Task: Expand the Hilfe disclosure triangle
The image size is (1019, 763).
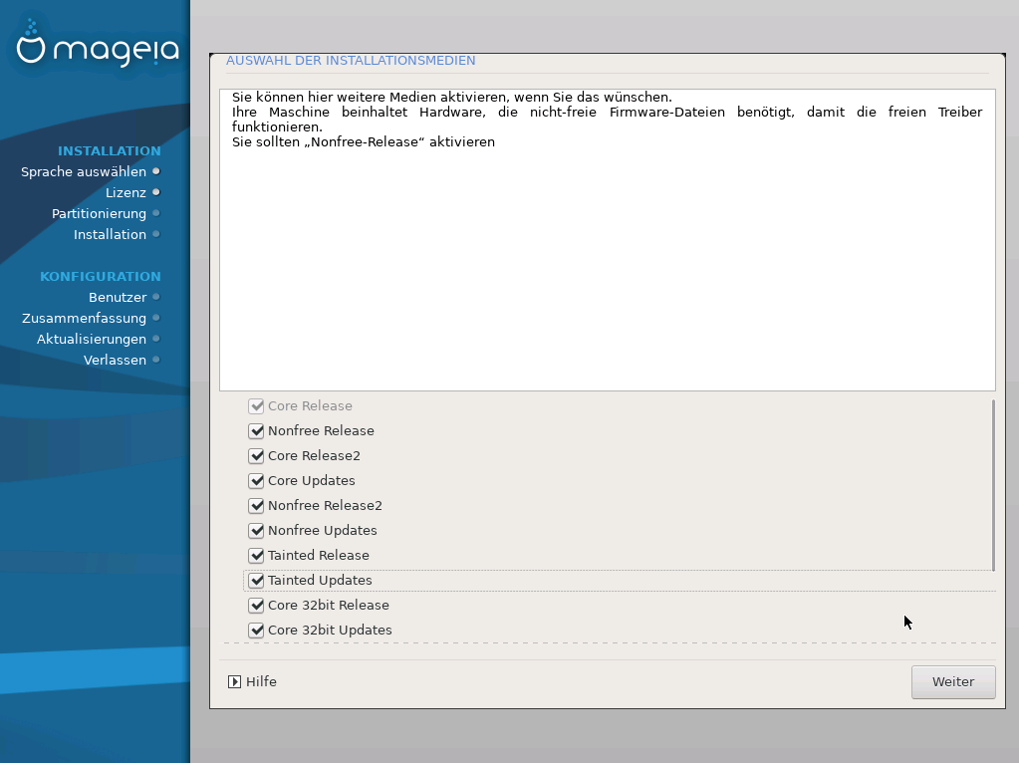Action: 235,682
